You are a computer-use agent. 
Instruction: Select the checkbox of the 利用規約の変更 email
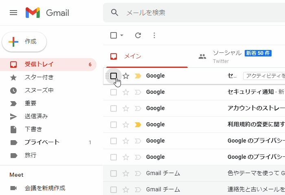[x=114, y=125]
